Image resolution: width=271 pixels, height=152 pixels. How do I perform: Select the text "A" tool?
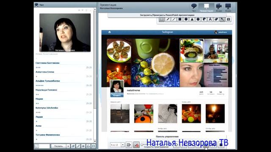click(210, 19)
